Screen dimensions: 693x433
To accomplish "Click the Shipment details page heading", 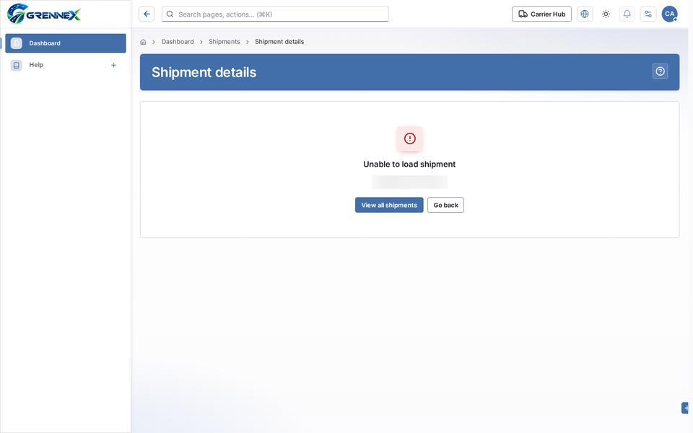I will click(x=204, y=72).
